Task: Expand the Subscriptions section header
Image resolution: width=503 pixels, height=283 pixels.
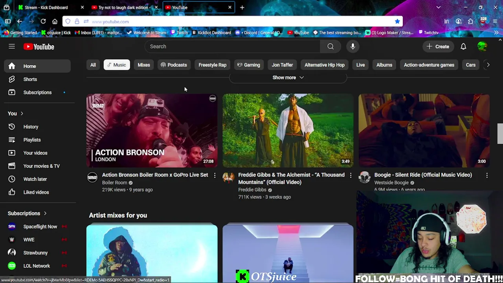Action: (27, 213)
